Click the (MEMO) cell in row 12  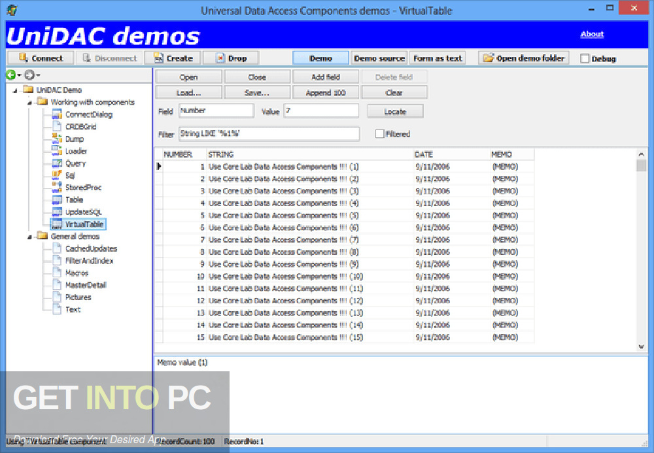click(x=512, y=301)
